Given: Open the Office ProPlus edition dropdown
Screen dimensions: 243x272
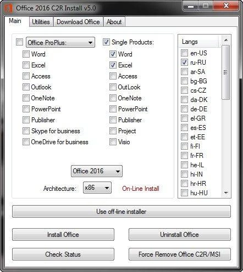Looking at the screenshot, I should [x=60, y=42].
